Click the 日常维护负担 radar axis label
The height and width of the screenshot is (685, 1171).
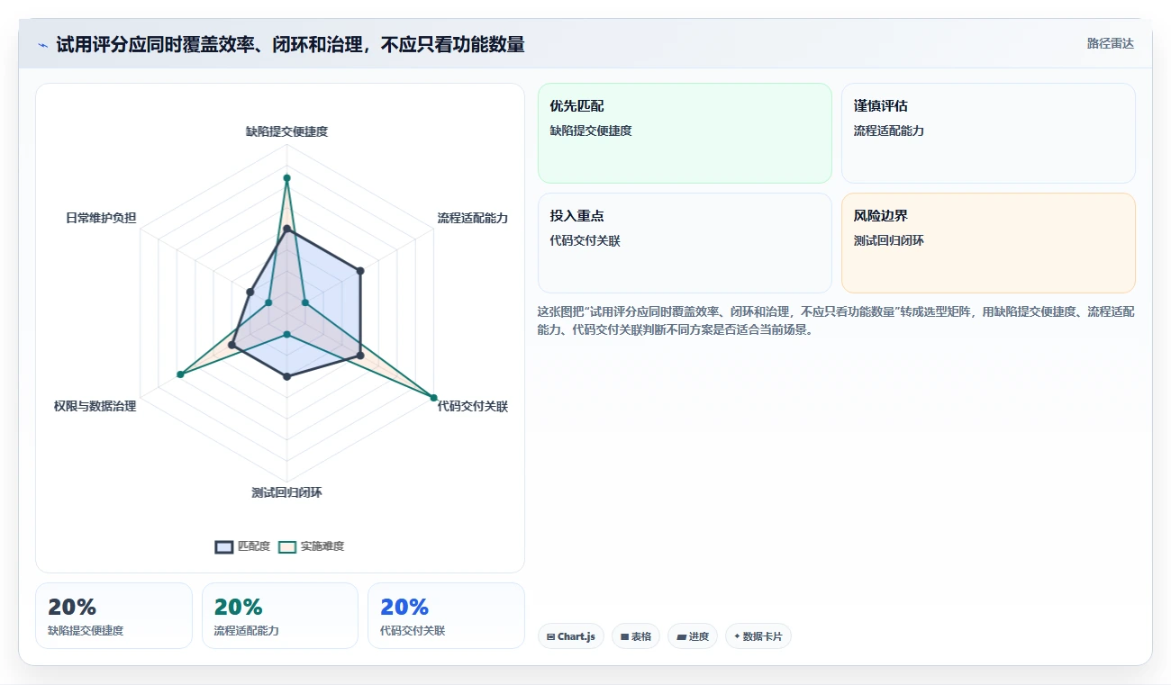click(x=101, y=218)
